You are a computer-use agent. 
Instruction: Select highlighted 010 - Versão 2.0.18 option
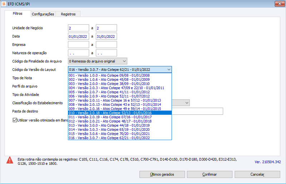120,113
